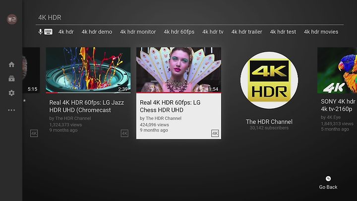Click '5 months ago' text
The width and height of the screenshot is (357, 201).
[335, 129]
